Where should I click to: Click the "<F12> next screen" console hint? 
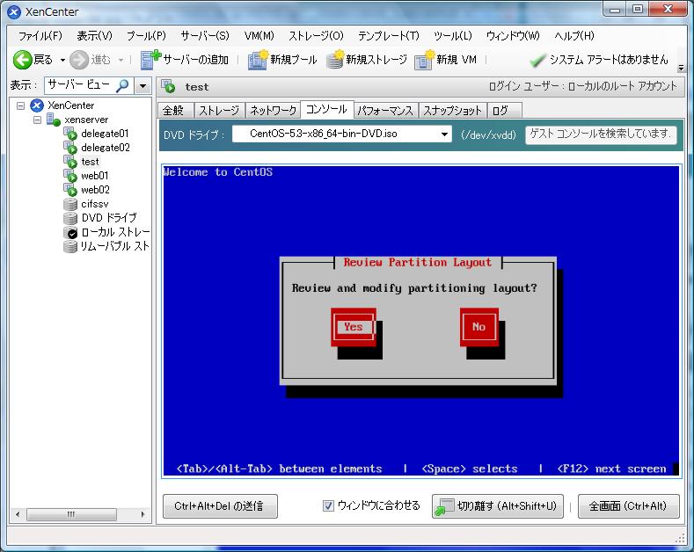[x=611, y=468]
